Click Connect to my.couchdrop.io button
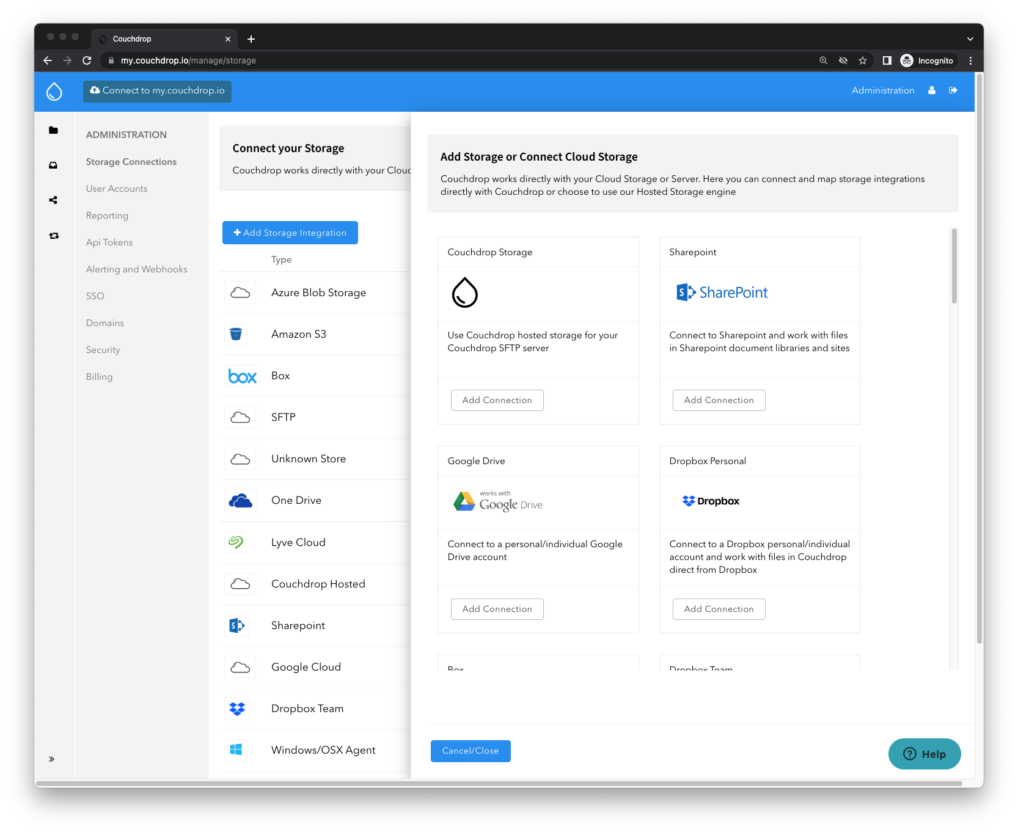 (157, 91)
